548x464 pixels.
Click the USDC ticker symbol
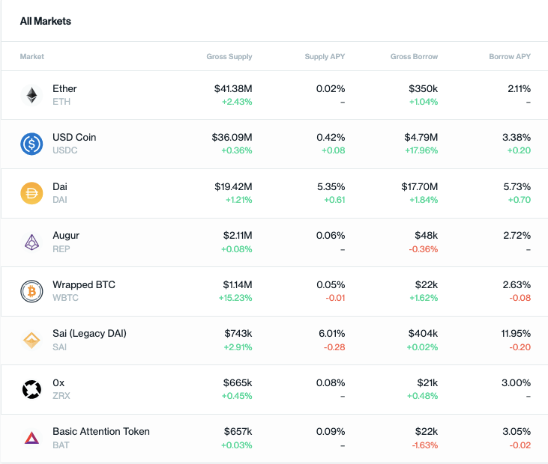click(65, 150)
